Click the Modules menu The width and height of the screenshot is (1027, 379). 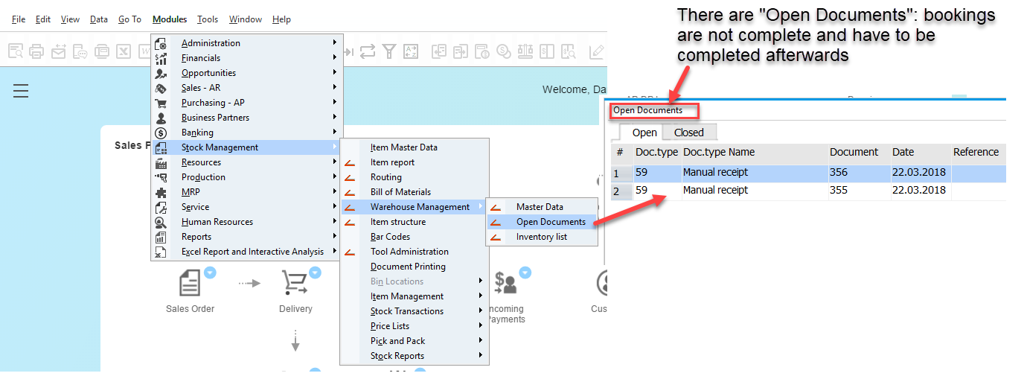tap(170, 19)
